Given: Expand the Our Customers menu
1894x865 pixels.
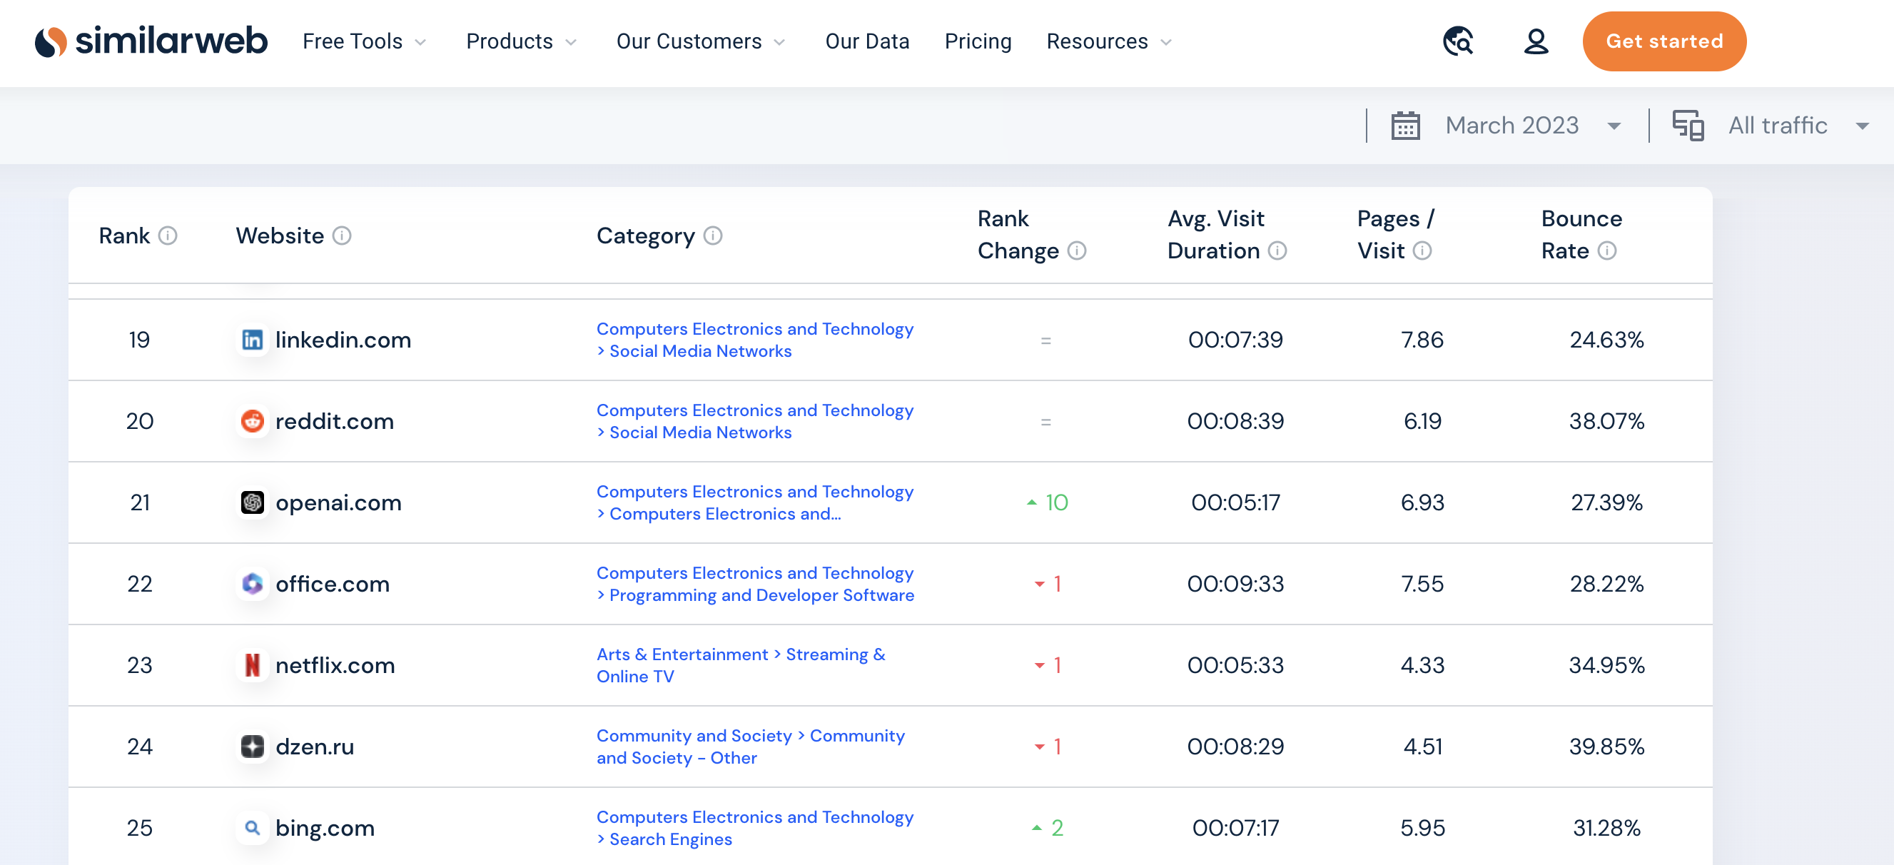Looking at the screenshot, I should coord(701,42).
